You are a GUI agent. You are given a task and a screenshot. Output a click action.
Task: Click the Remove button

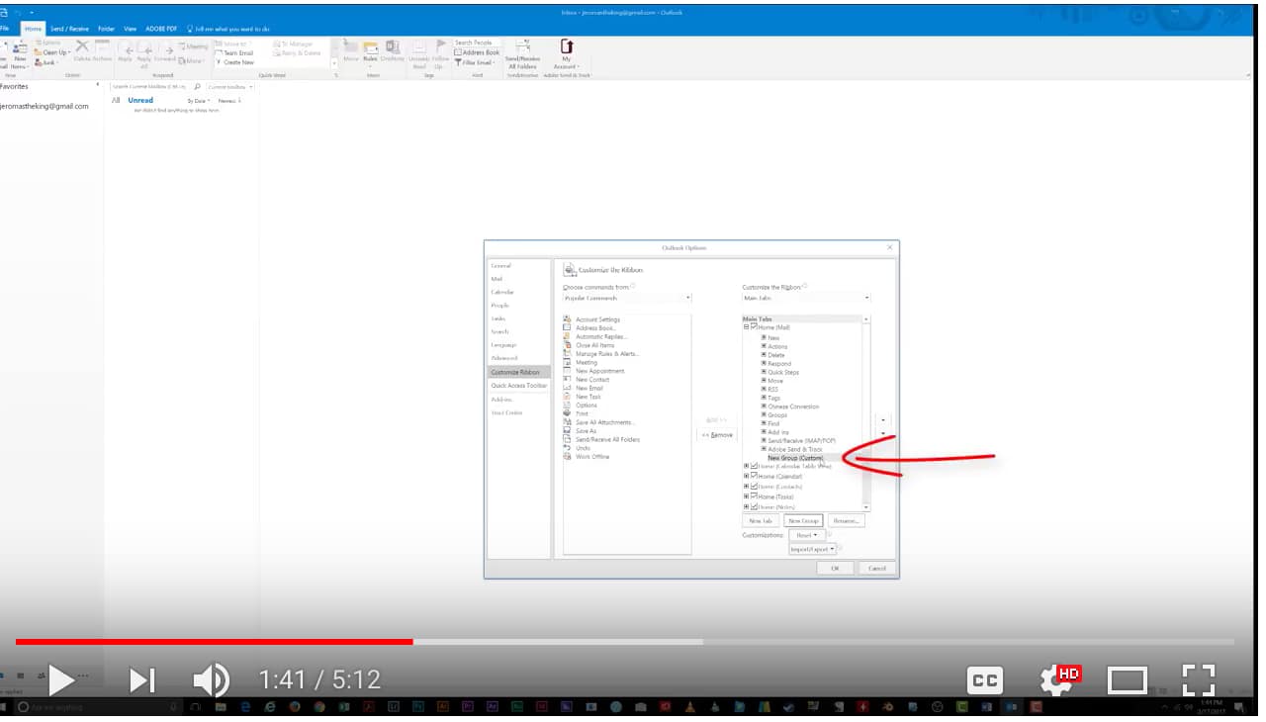click(716, 434)
